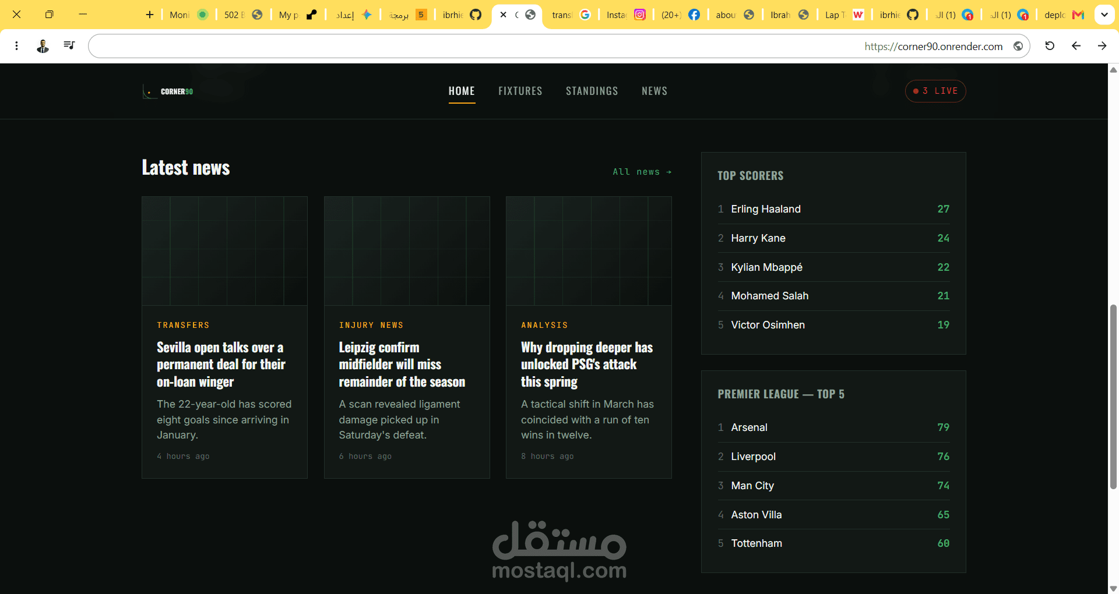Expand the tab search dropdown arrow
The height and width of the screenshot is (594, 1119).
coord(1104,15)
